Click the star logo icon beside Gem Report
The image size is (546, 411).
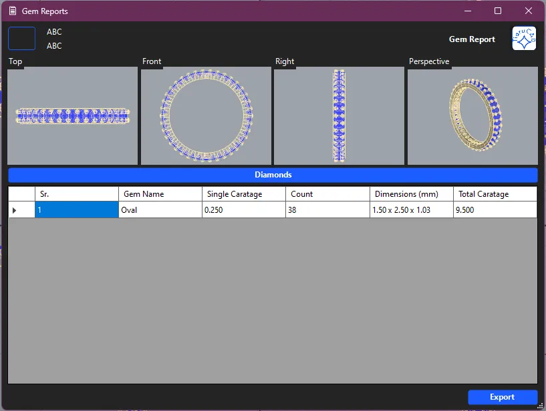pyautogui.click(x=524, y=39)
